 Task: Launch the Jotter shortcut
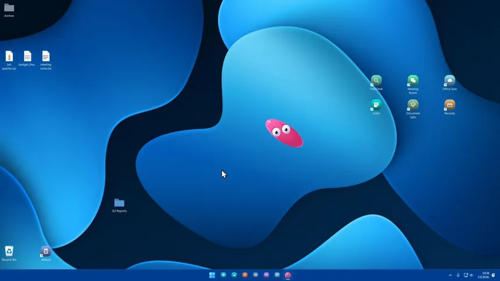(x=376, y=107)
